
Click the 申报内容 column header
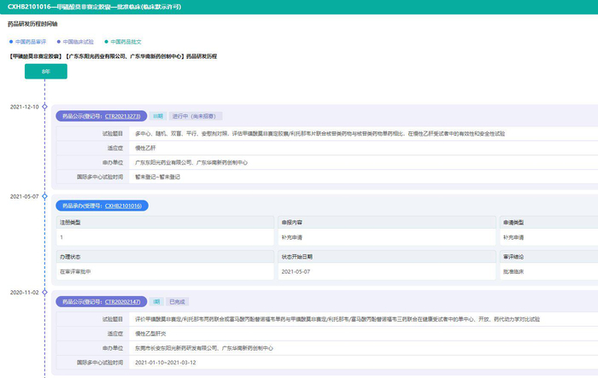pos(387,222)
